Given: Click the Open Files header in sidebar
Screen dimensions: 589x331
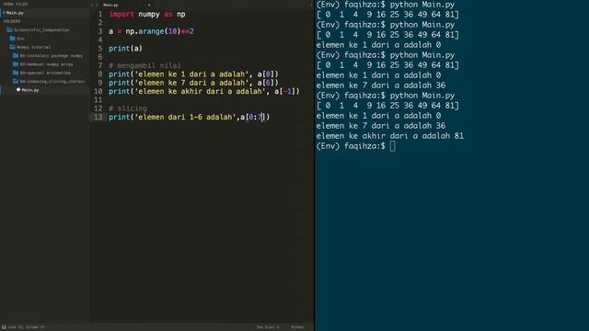Looking at the screenshot, I should pos(16,4).
